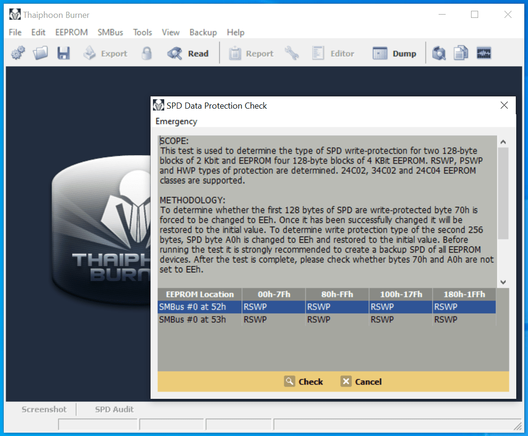528x436 pixels.
Task: Click the gears settings toolbar icon
Action: click(x=18, y=53)
